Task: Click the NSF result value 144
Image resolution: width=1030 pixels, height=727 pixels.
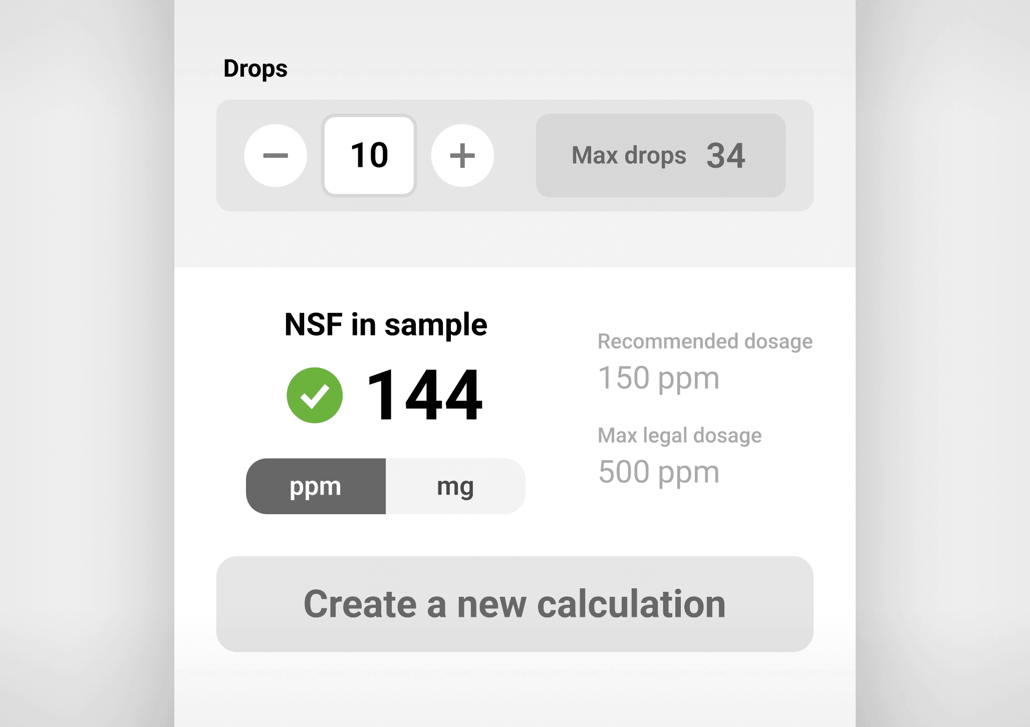Action: tap(424, 395)
